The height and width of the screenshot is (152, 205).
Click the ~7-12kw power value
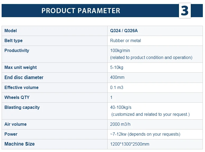pos(145,134)
